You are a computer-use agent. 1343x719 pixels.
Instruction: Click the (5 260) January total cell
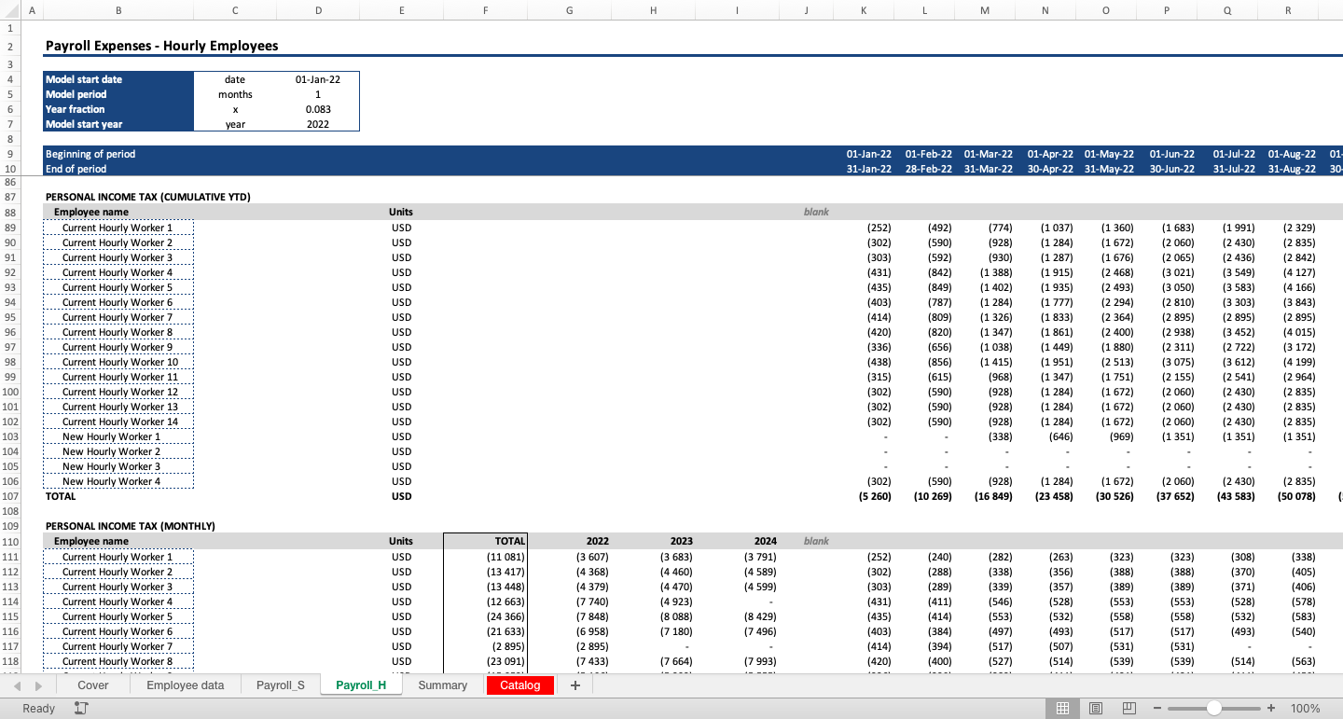873,496
